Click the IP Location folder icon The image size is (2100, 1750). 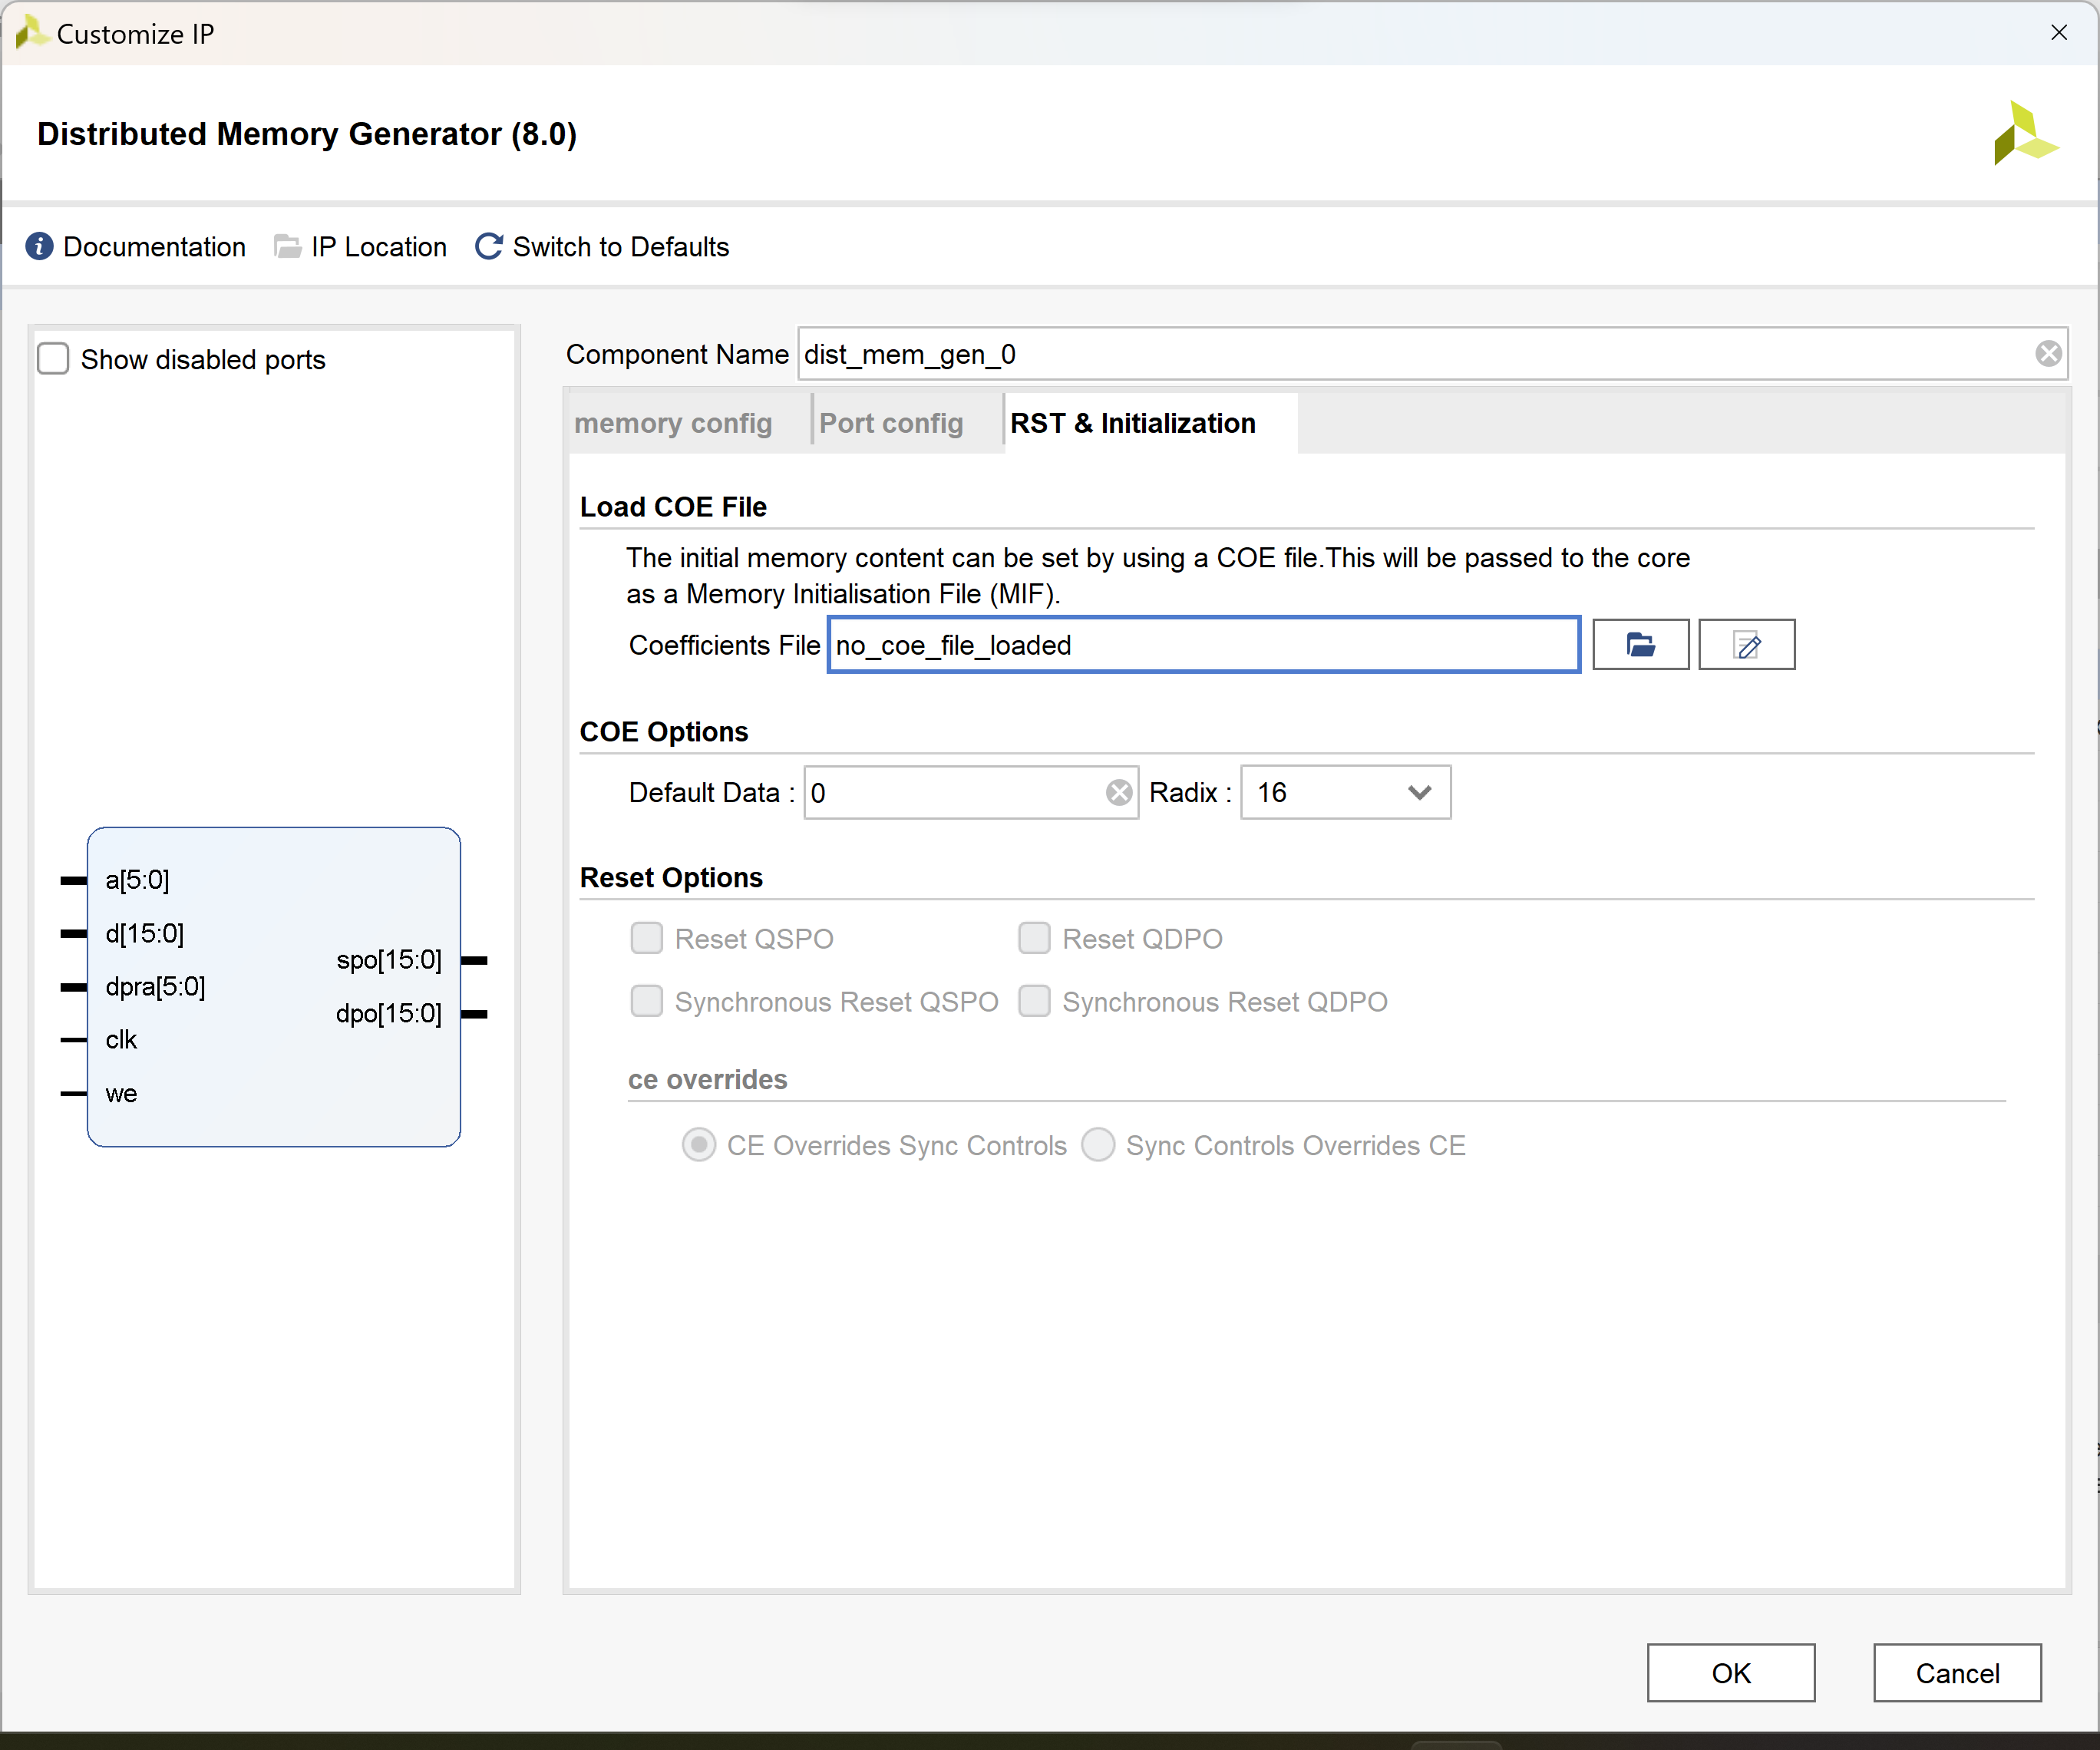[x=287, y=246]
